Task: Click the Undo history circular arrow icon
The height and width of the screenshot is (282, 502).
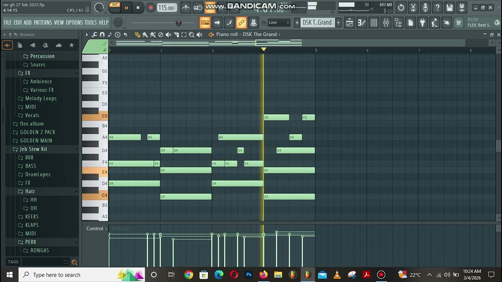Action: pyautogui.click(x=401, y=7)
